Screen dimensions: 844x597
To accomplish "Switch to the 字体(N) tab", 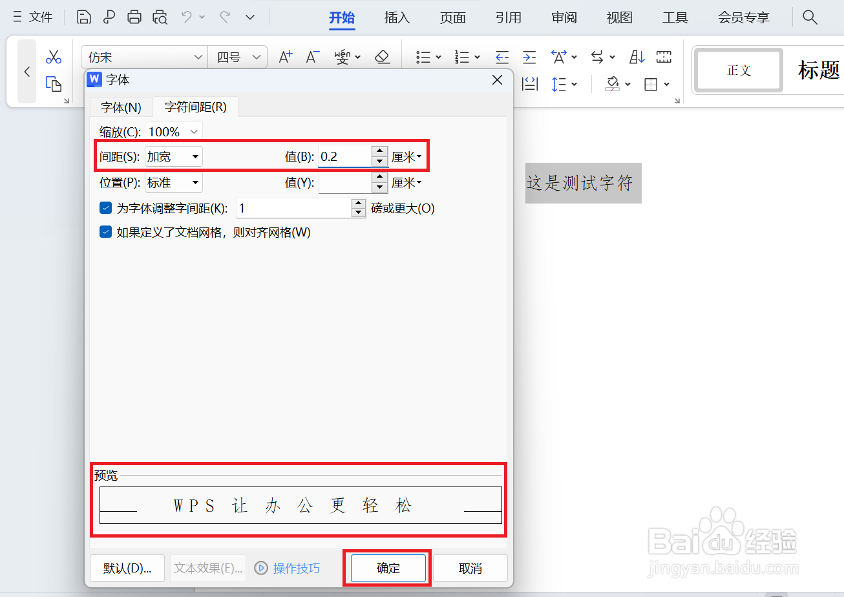I will coord(120,107).
